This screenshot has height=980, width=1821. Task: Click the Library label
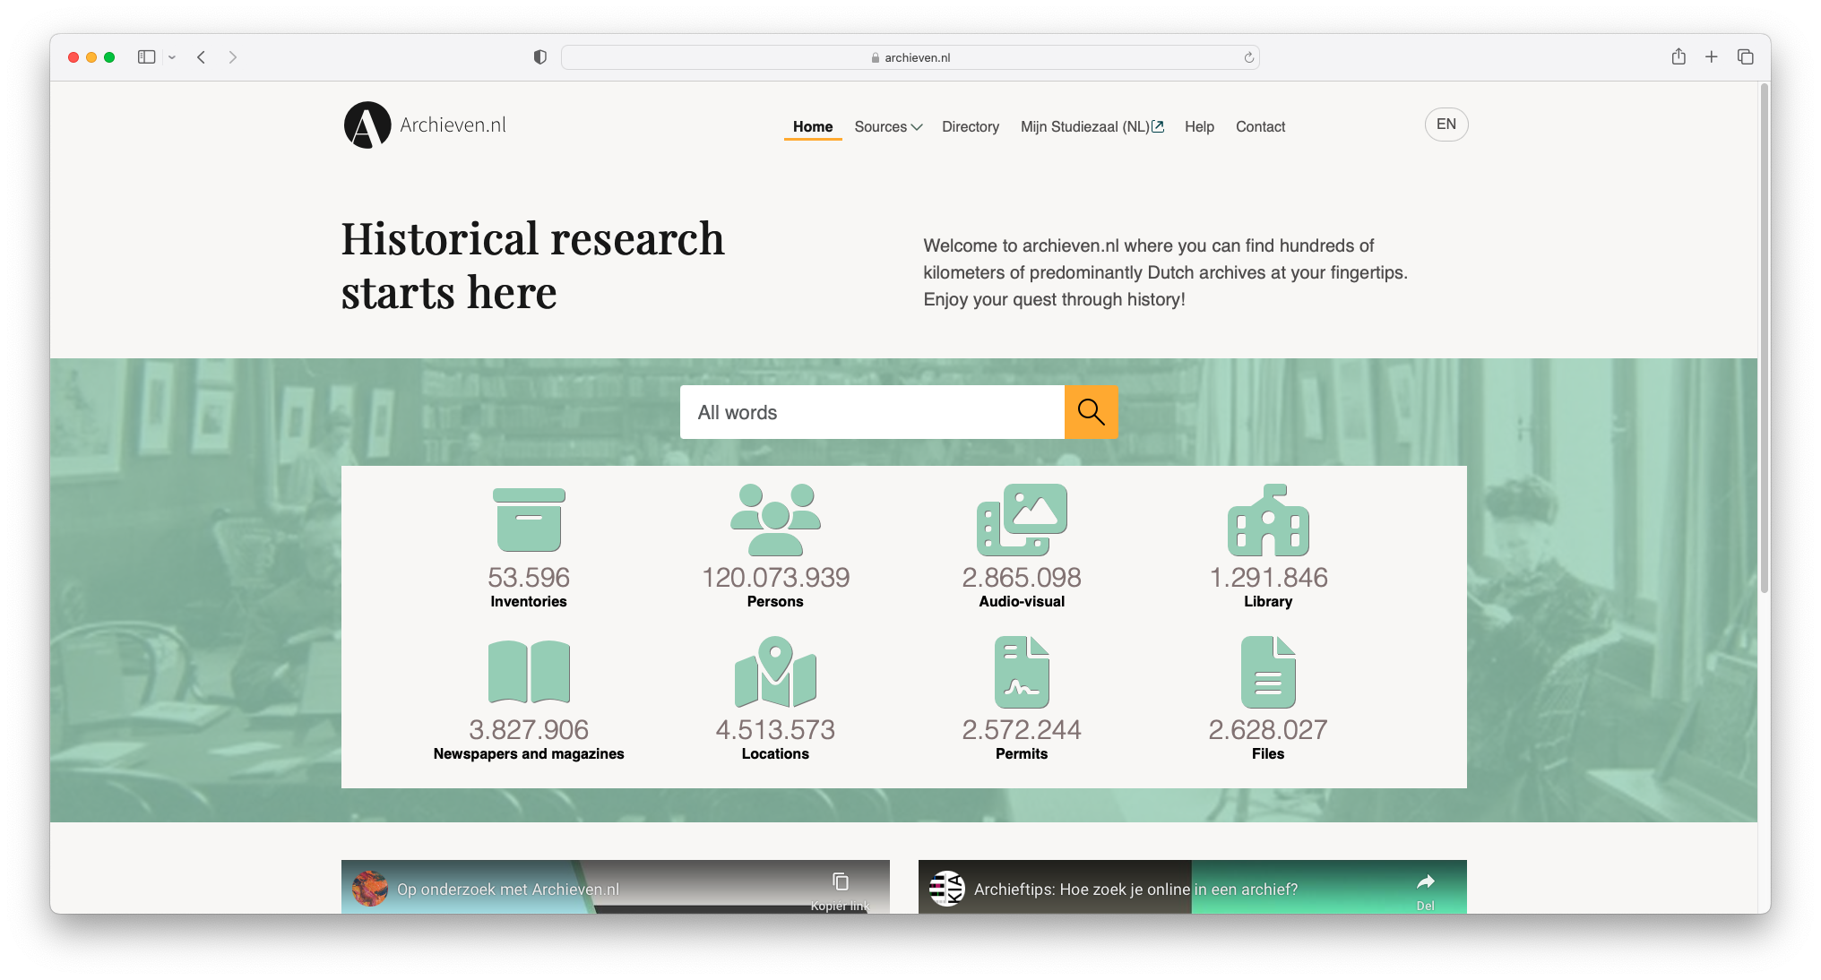click(x=1268, y=602)
